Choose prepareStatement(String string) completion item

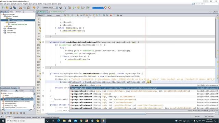(144, 94)
